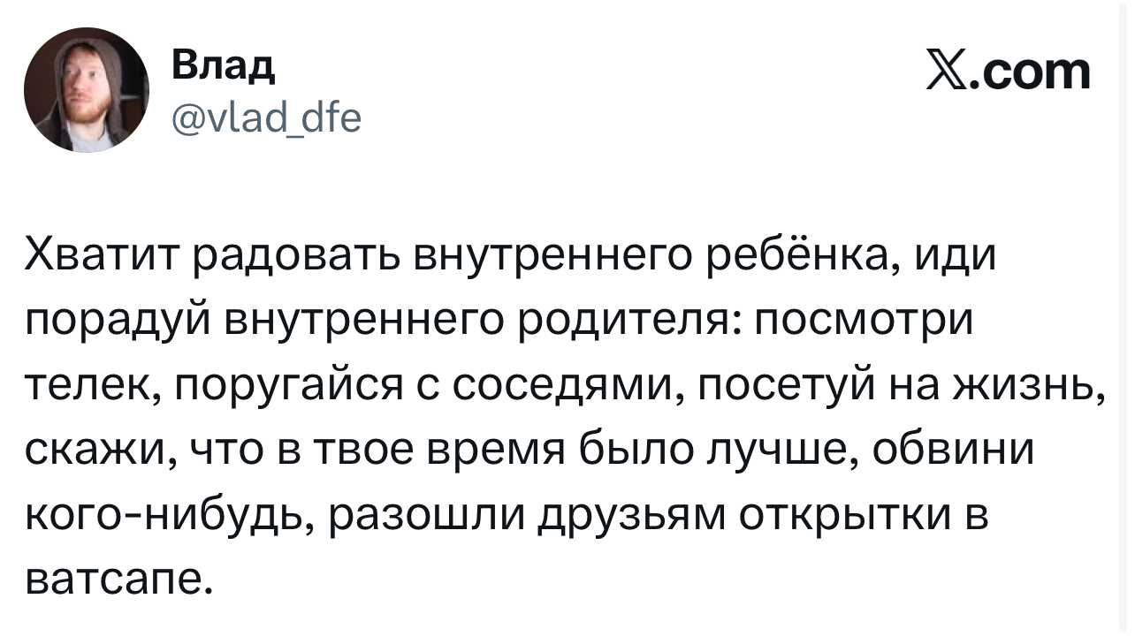Open the Влад display name
Screen dimensions: 1135x644
tap(222, 64)
